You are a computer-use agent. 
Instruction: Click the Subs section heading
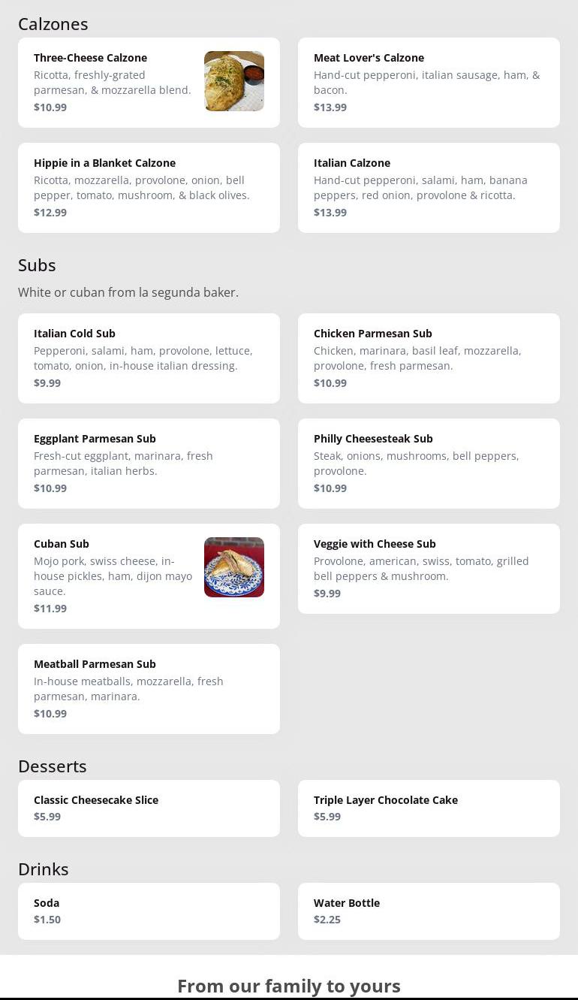37,265
